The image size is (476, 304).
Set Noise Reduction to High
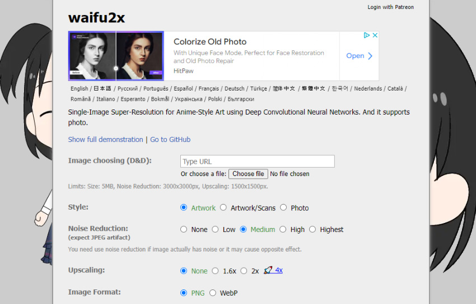point(283,229)
